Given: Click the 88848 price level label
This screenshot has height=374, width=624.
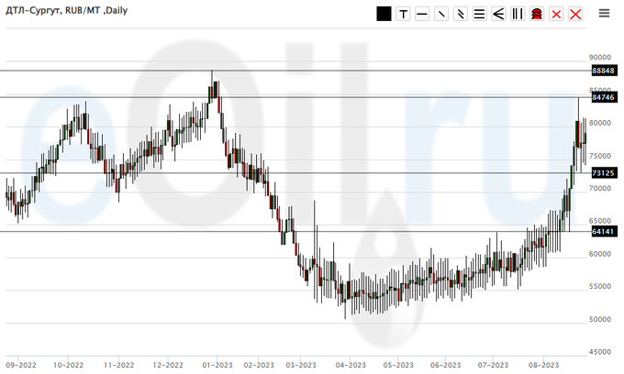Looking at the screenshot, I should coord(602,71).
